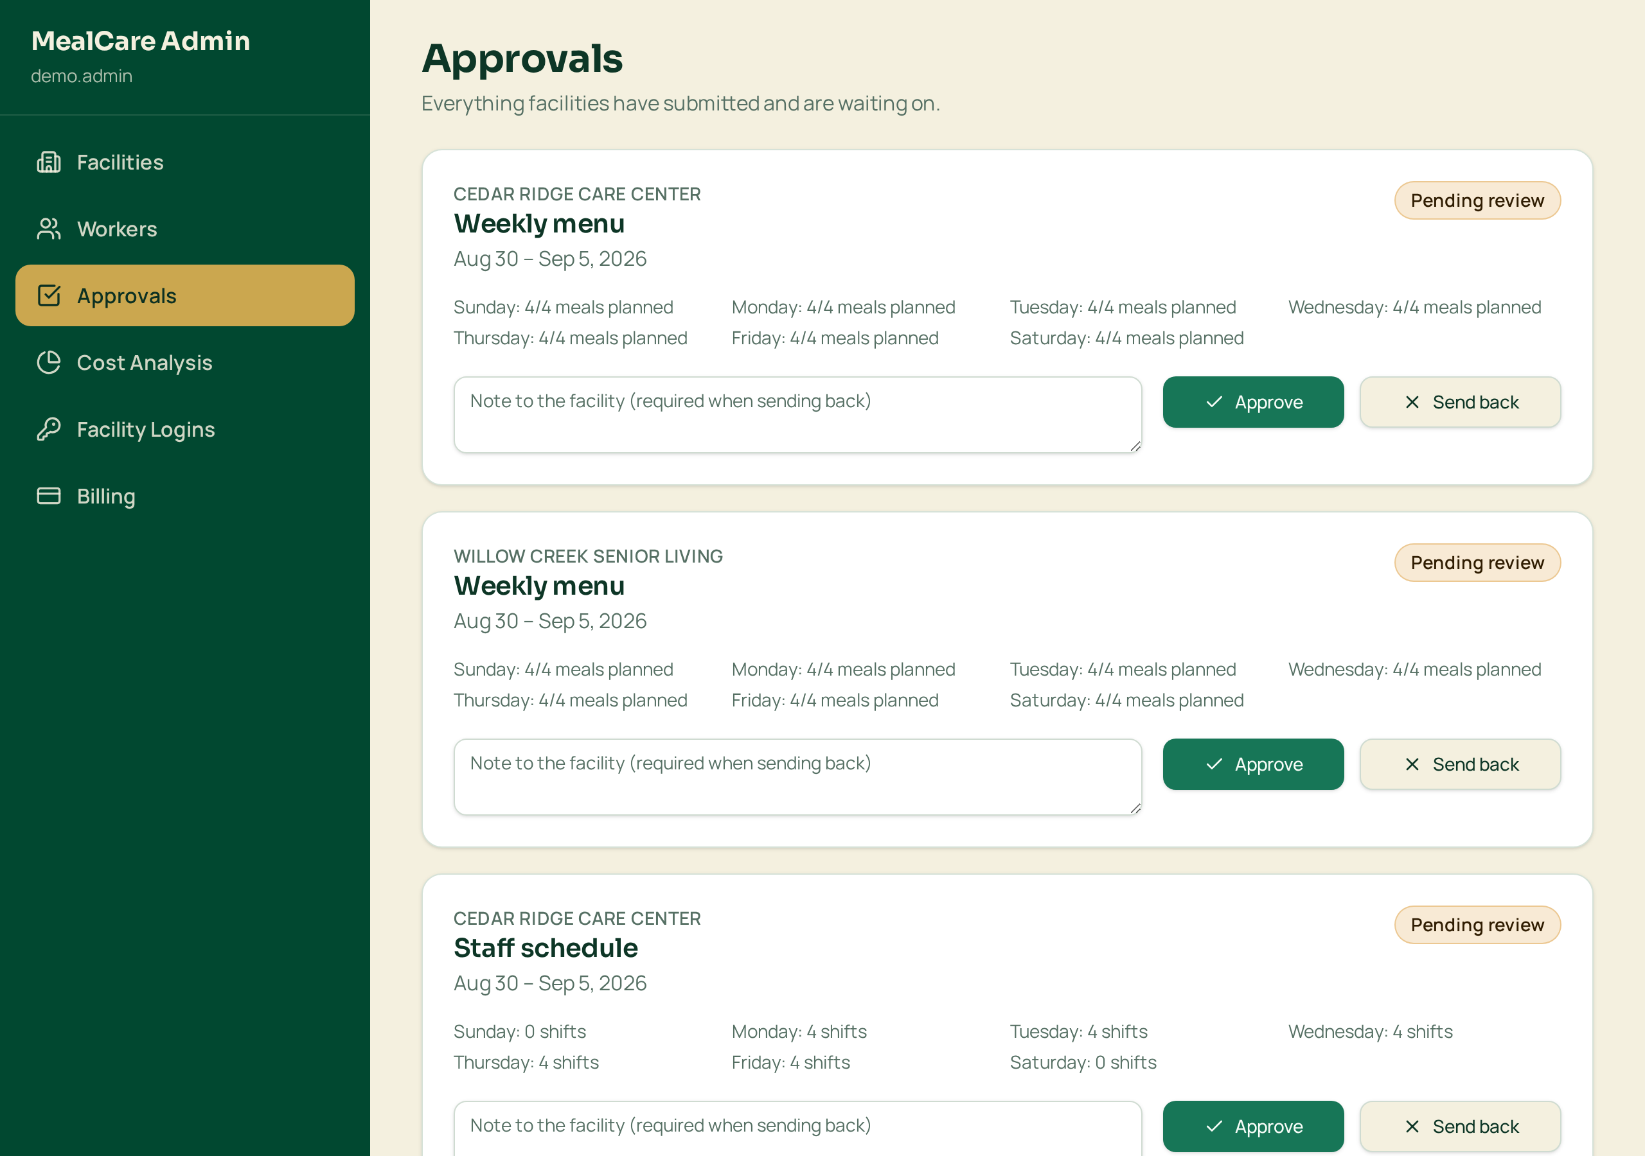The width and height of the screenshot is (1645, 1156).
Task: Click Pending review badge on Willow Creek card
Action: (x=1477, y=563)
